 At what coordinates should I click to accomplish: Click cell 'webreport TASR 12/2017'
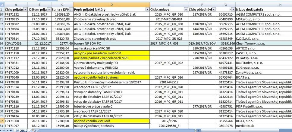tap(111, 87)
